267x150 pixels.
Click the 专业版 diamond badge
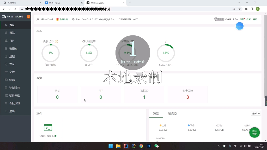point(219,19)
